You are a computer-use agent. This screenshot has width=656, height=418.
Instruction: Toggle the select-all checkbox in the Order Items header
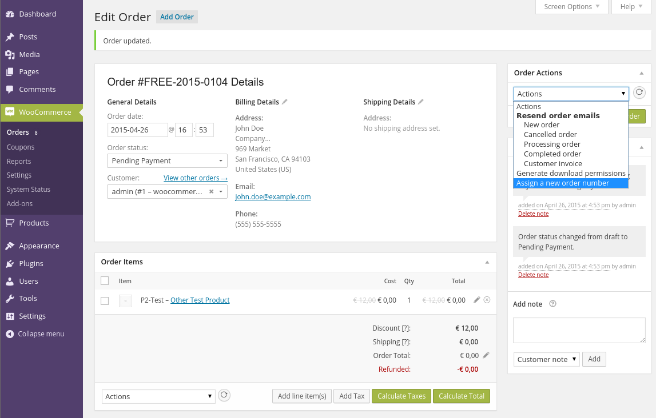click(105, 280)
